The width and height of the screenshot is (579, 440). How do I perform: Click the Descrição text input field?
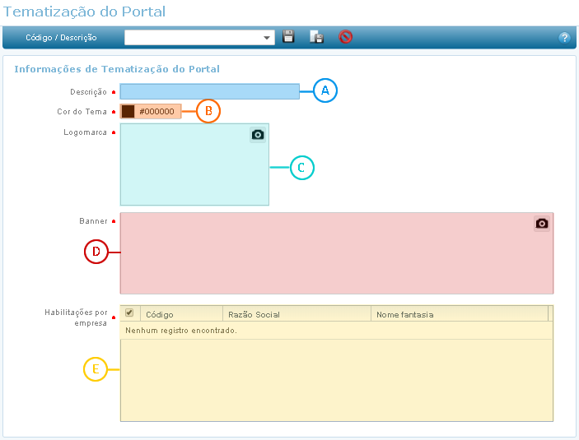(x=209, y=91)
